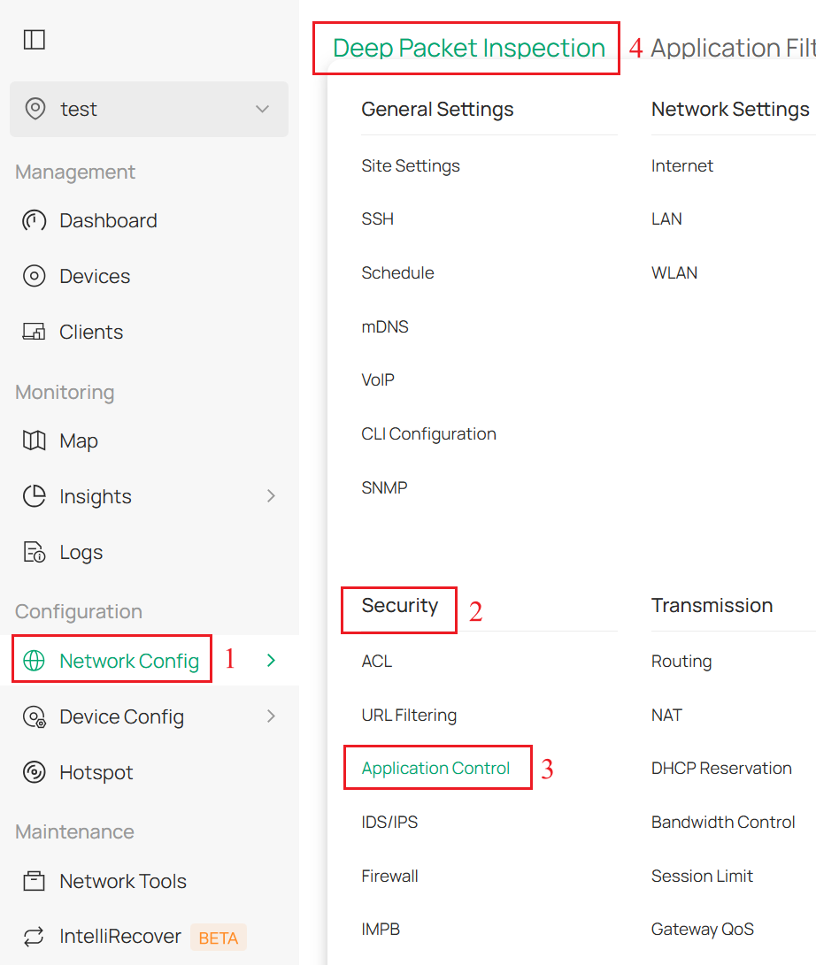Open the Application Filtering tab
Screen dimensions: 816x965
[735, 48]
